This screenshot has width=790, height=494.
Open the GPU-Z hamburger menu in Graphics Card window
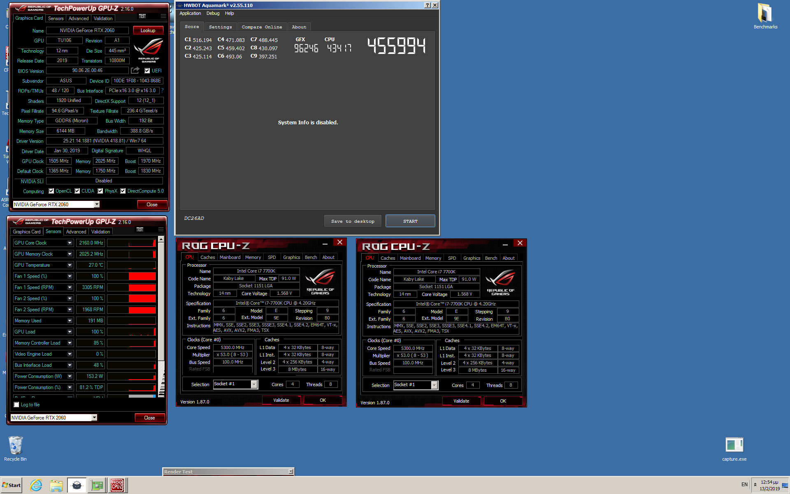(x=163, y=16)
